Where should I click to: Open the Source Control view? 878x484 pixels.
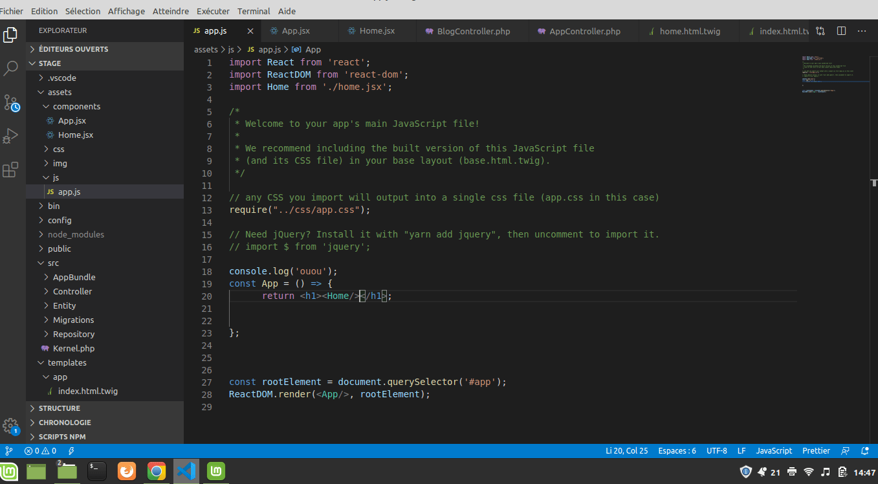coord(11,102)
